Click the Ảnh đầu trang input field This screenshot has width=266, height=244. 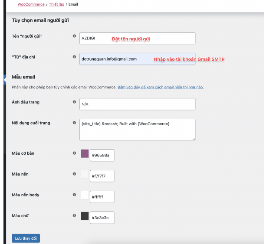point(137,104)
